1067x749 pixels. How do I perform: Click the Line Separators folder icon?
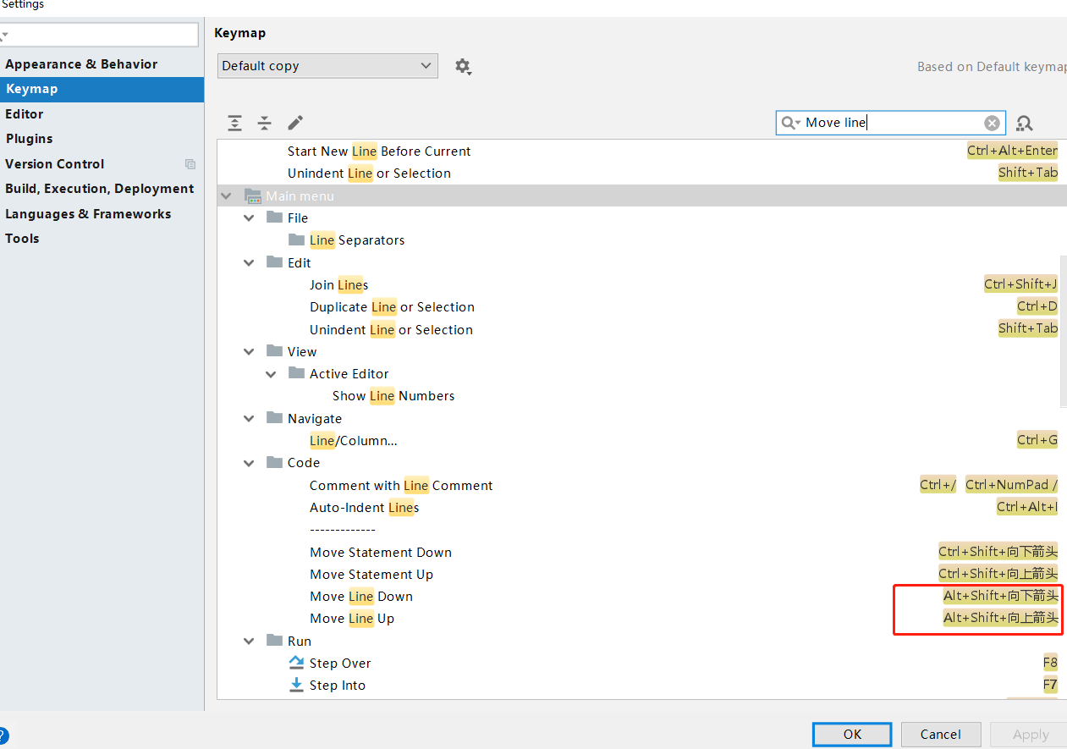coord(296,240)
